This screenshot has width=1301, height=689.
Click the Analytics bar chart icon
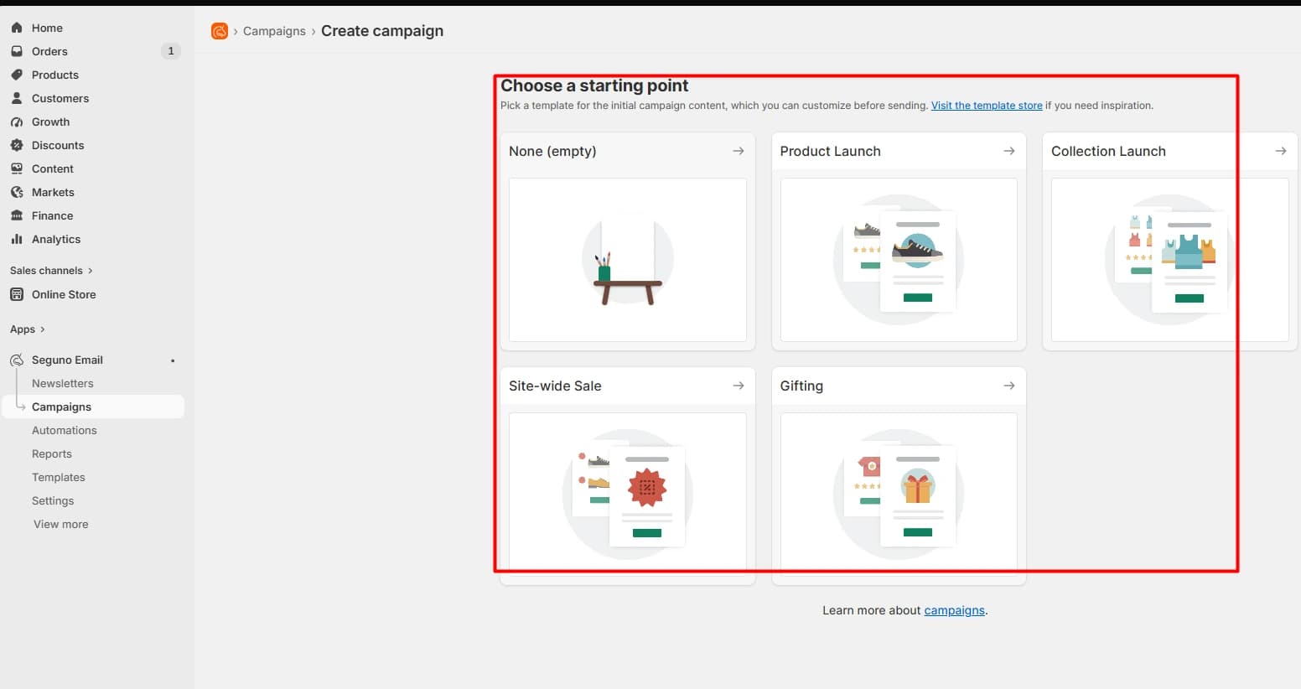pos(17,239)
